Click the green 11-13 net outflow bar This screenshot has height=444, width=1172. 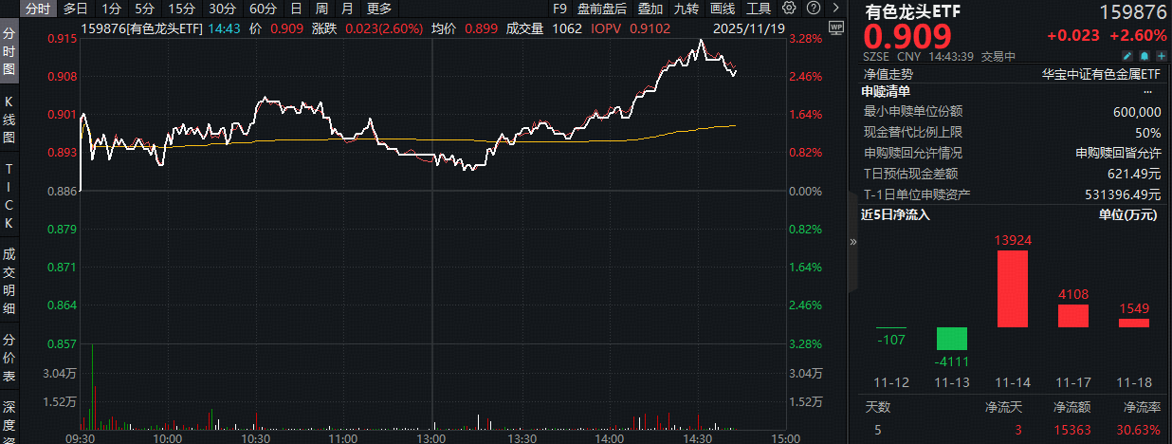click(951, 339)
